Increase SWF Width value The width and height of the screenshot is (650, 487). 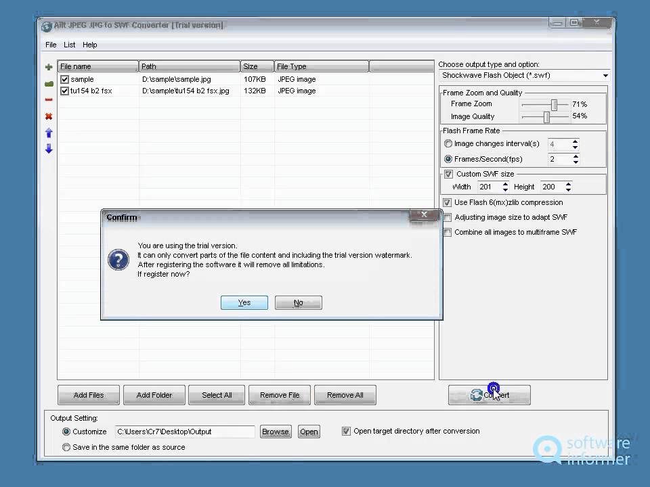[505, 184]
